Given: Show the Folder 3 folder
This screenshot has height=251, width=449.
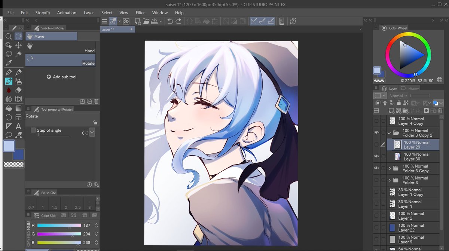Looking at the screenshot, I should (376, 180).
